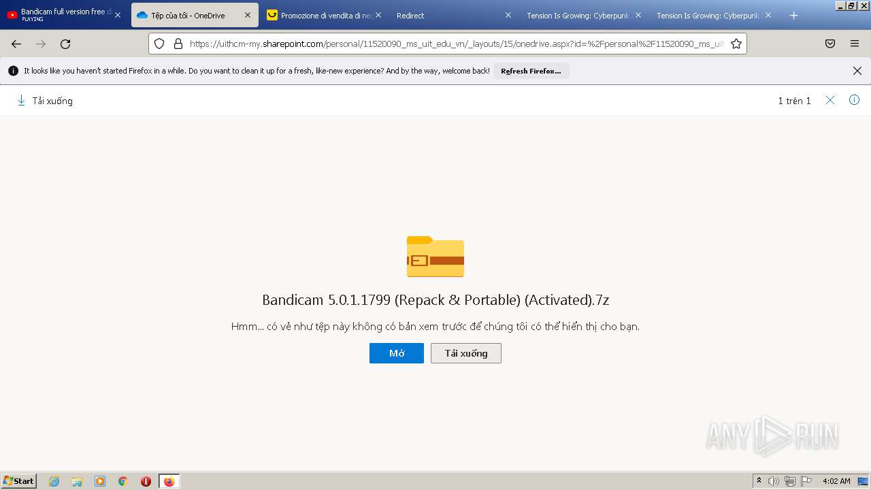Open the network tray icon
The image size is (871, 490).
pos(790,481)
